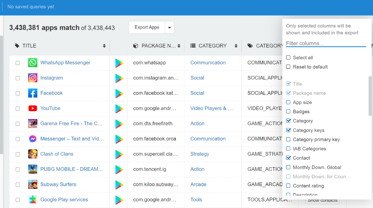Click the list icon in CATEGORY header
Screen dimensions: 373x208
(193, 46)
